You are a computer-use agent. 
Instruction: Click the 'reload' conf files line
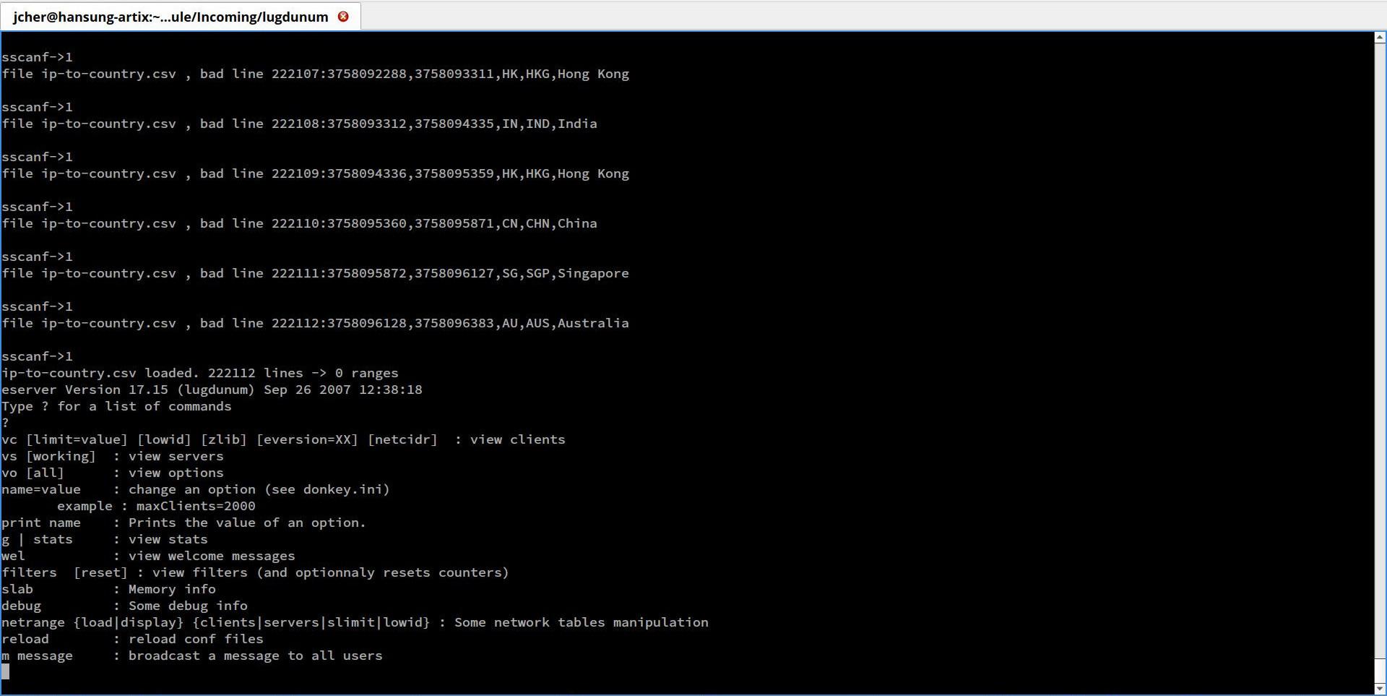tap(132, 639)
